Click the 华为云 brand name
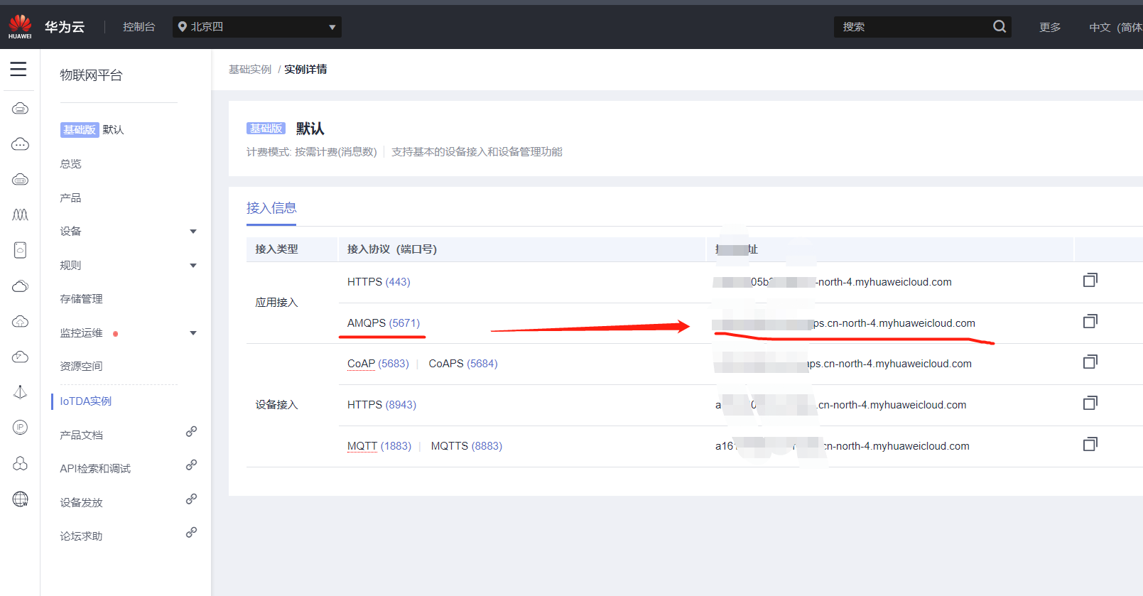 [65, 27]
